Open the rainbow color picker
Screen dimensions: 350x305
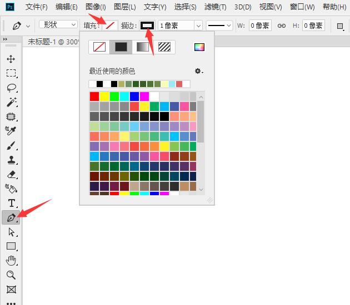pos(199,47)
